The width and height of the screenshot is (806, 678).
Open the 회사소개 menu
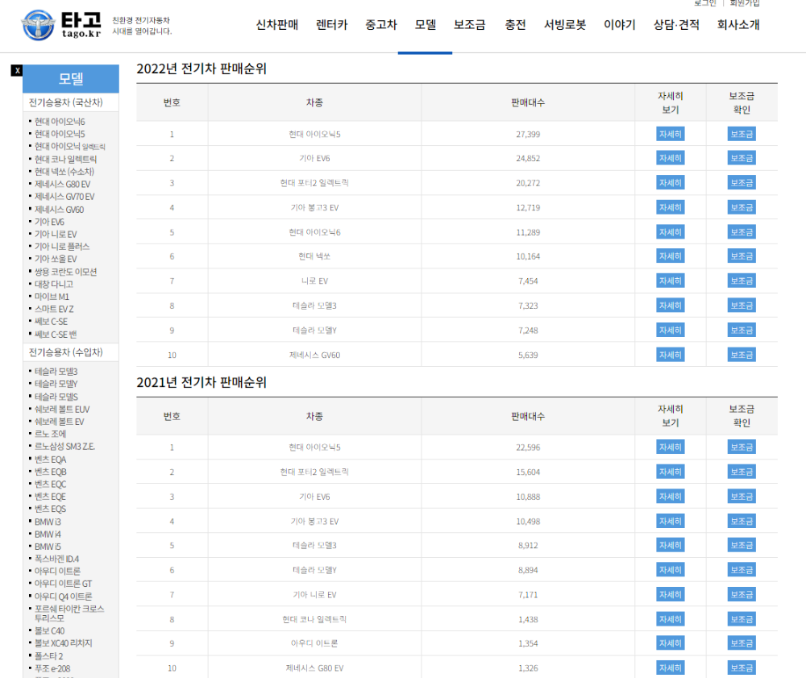[738, 25]
